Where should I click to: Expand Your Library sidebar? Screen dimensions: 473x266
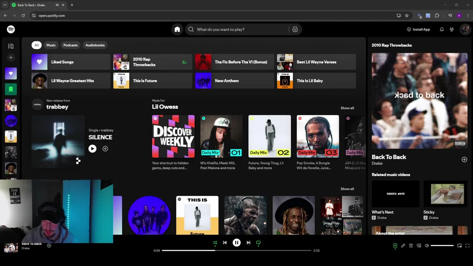[11, 46]
